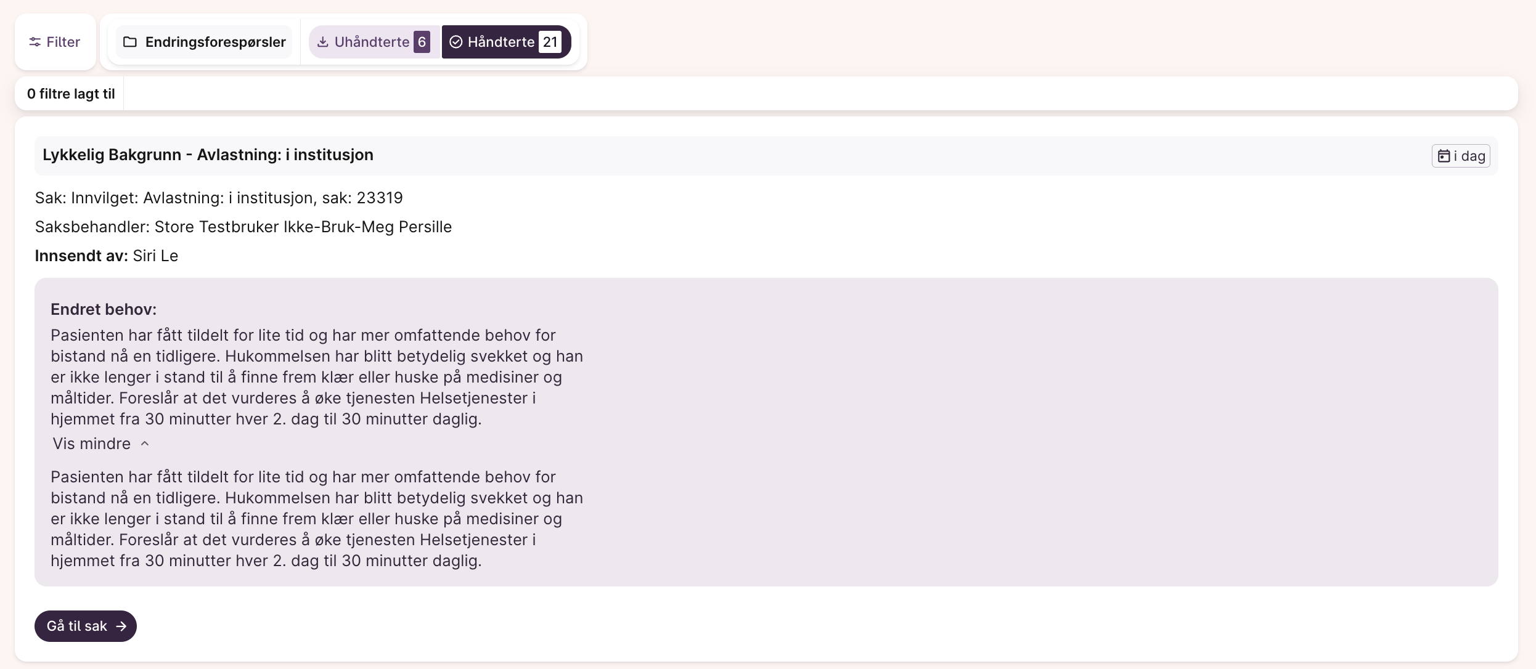The image size is (1536, 669).
Task: Click the folder icon beside Endringsforespørsler
Action: (x=130, y=42)
